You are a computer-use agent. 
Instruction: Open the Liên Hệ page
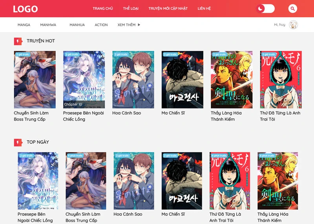click(204, 9)
